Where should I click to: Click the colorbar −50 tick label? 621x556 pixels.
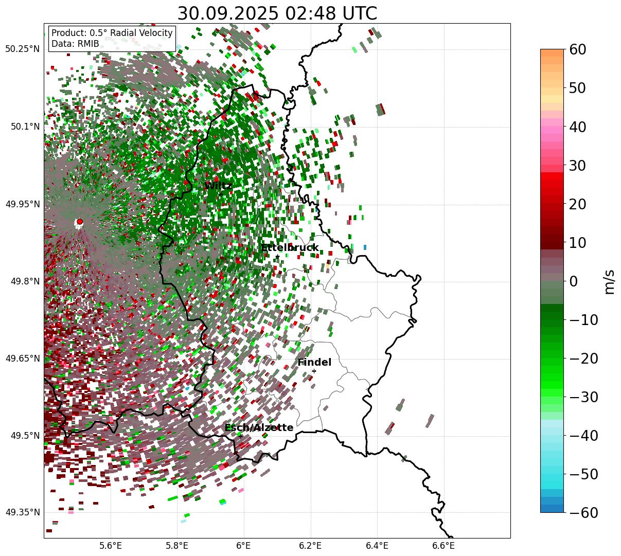pos(583,474)
